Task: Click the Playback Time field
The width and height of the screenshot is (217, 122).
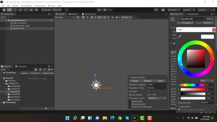Action: point(157,88)
